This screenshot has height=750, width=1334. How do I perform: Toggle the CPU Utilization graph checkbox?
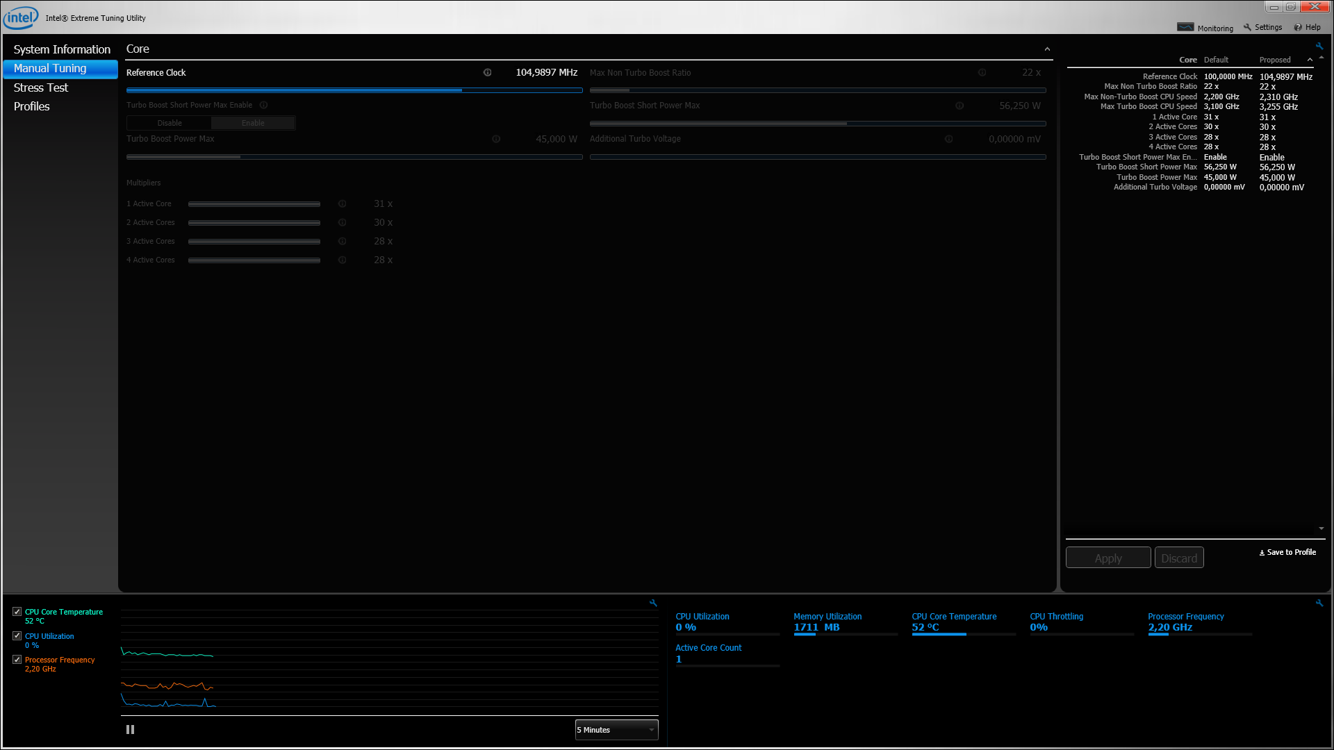coord(17,636)
